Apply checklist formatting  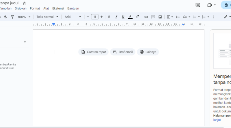click(x=185, y=17)
